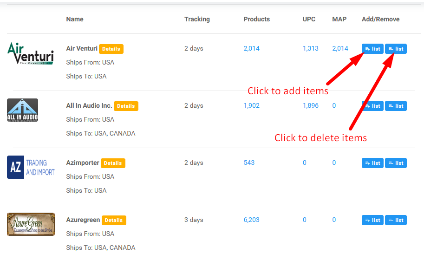Click the Air Venturi logo
Image resolution: width=424 pixels, height=254 pixels.
click(31, 53)
